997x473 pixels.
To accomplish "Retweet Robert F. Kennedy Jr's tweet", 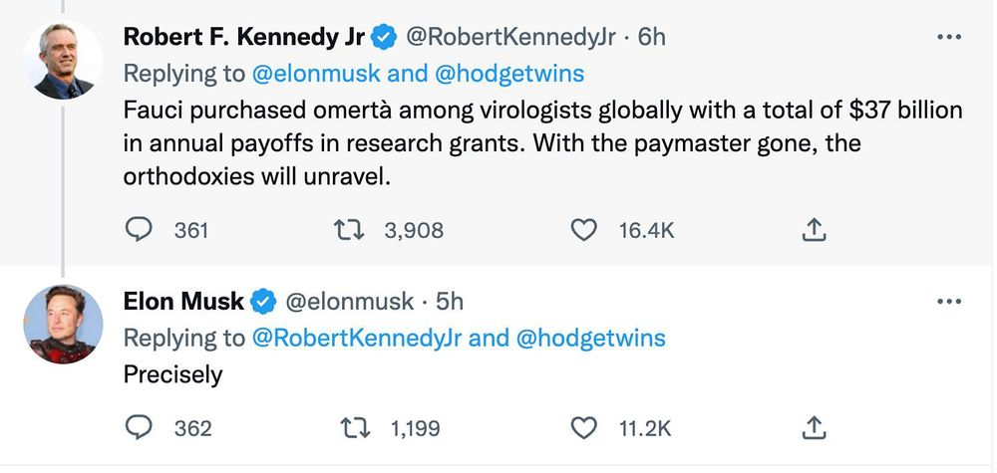I will point(349,230).
